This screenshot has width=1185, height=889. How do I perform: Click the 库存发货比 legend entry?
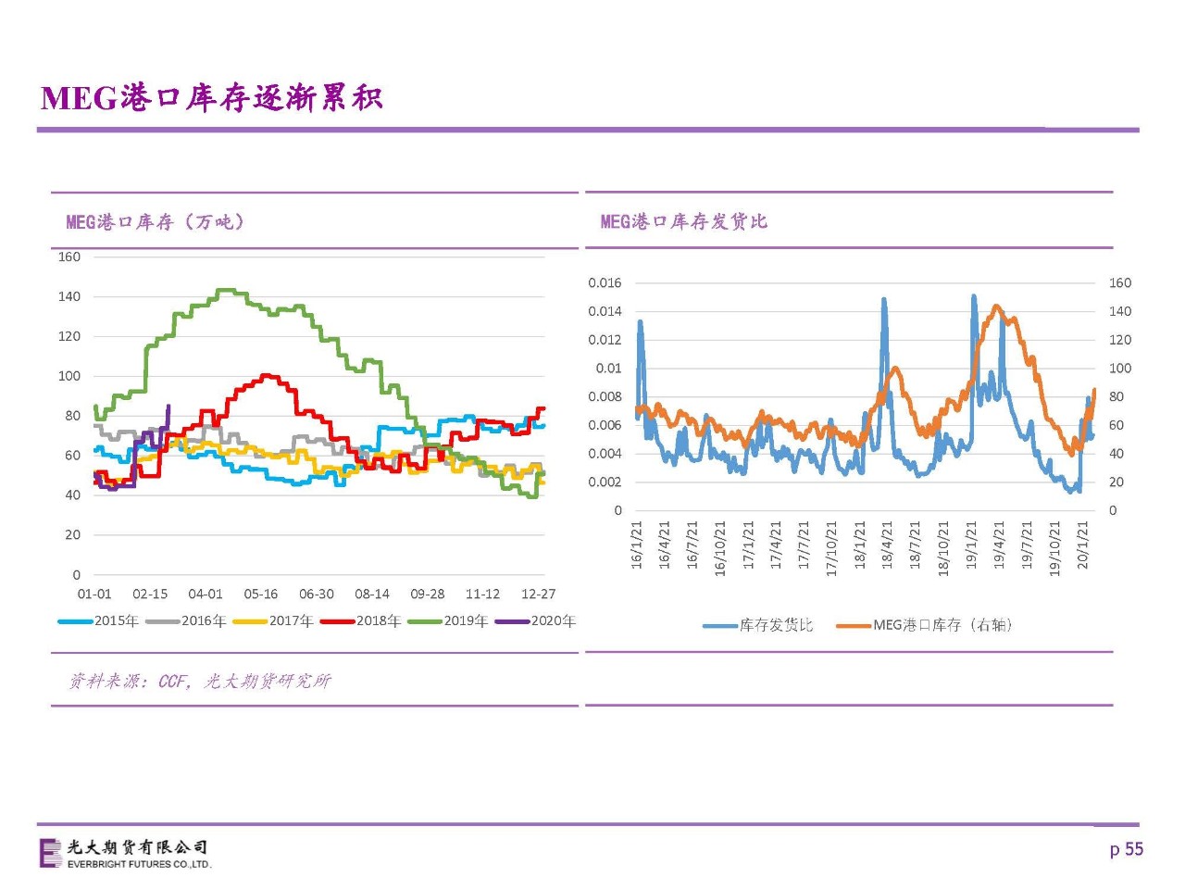pos(757,625)
